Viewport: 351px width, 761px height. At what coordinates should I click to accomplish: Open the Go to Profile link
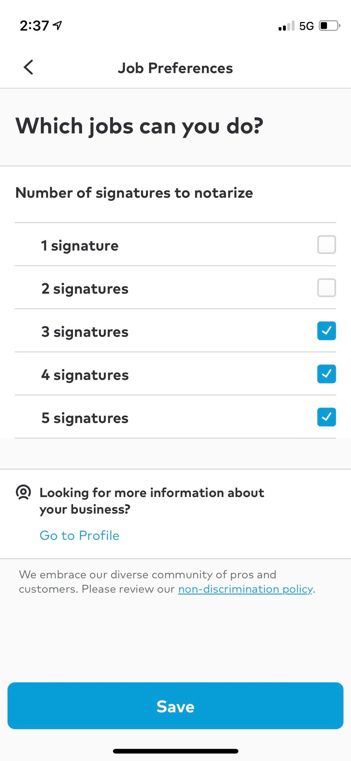pyautogui.click(x=80, y=535)
